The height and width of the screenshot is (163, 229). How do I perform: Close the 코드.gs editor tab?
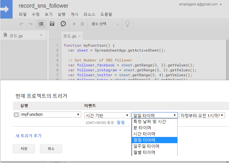80,36
